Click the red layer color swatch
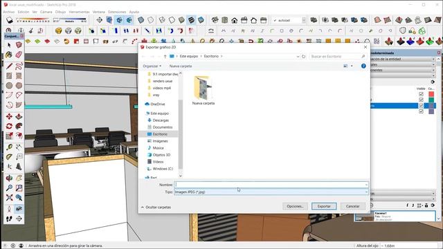443x249 pixels. point(431,94)
